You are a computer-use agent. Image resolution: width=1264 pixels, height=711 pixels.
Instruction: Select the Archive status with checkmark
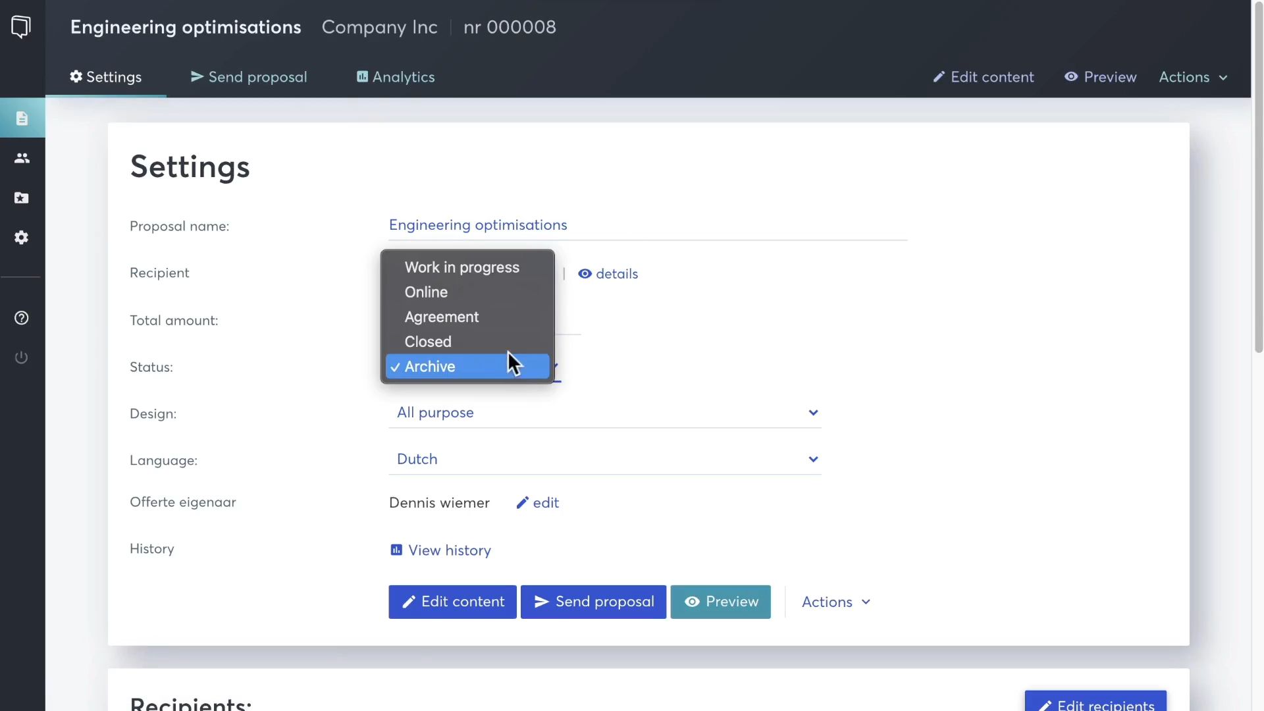(x=430, y=367)
